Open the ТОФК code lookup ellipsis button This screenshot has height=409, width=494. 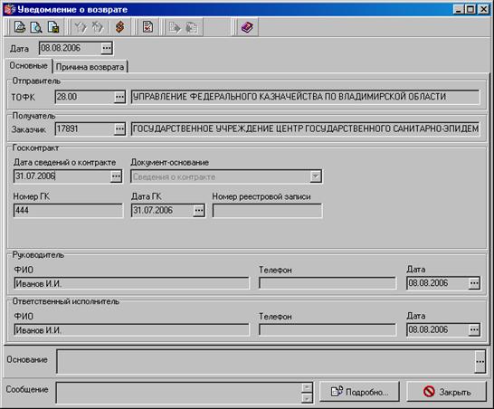point(119,97)
